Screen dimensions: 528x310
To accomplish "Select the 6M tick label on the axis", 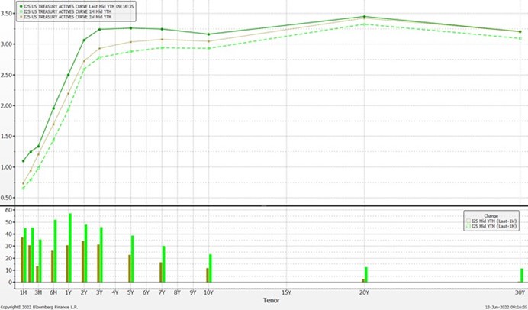I will [x=53, y=292].
